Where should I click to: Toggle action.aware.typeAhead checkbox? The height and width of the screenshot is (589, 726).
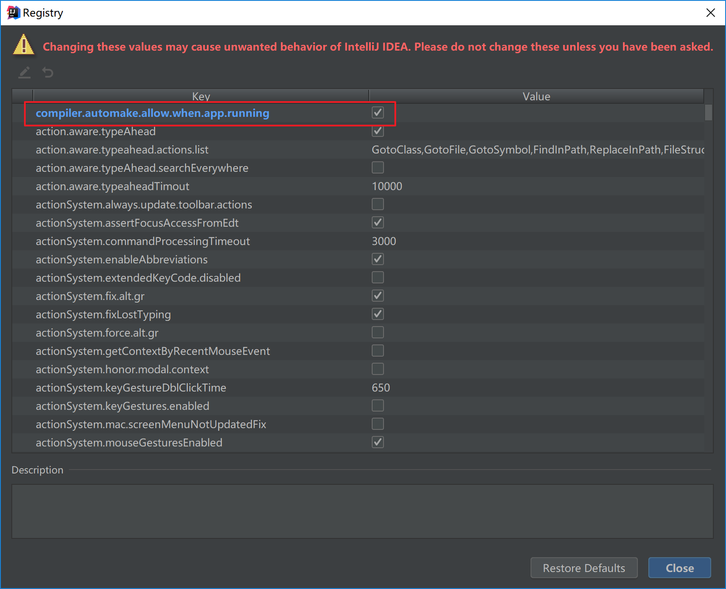click(x=378, y=131)
